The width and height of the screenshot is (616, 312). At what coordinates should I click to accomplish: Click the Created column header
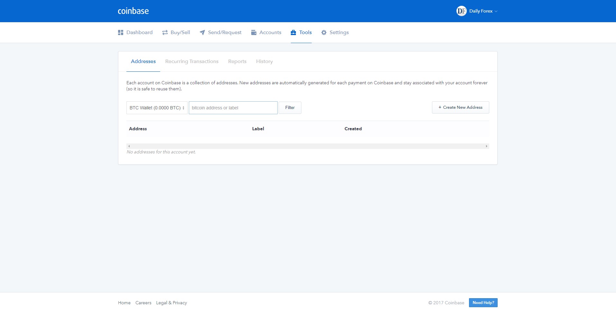click(353, 129)
